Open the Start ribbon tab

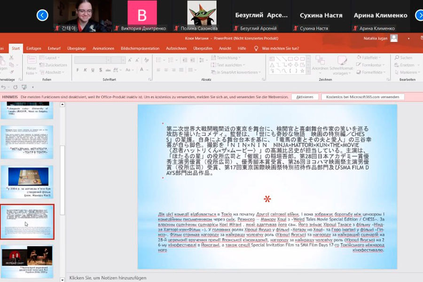[16, 48]
